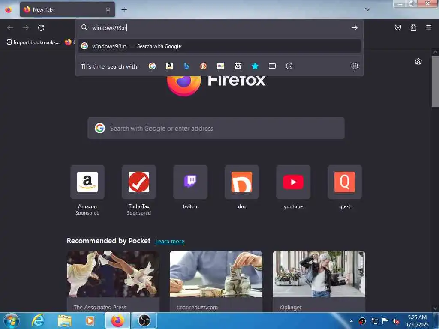
Task: Search in history clock icon
Action: click(289, 66)
